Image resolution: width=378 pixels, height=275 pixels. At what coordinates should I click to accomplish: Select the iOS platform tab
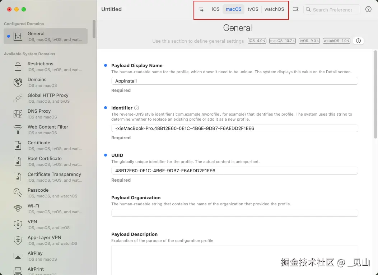click(215, 9)
